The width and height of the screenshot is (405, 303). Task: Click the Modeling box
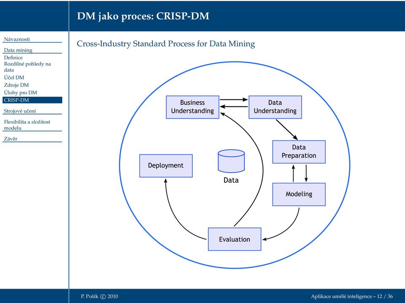299,194
